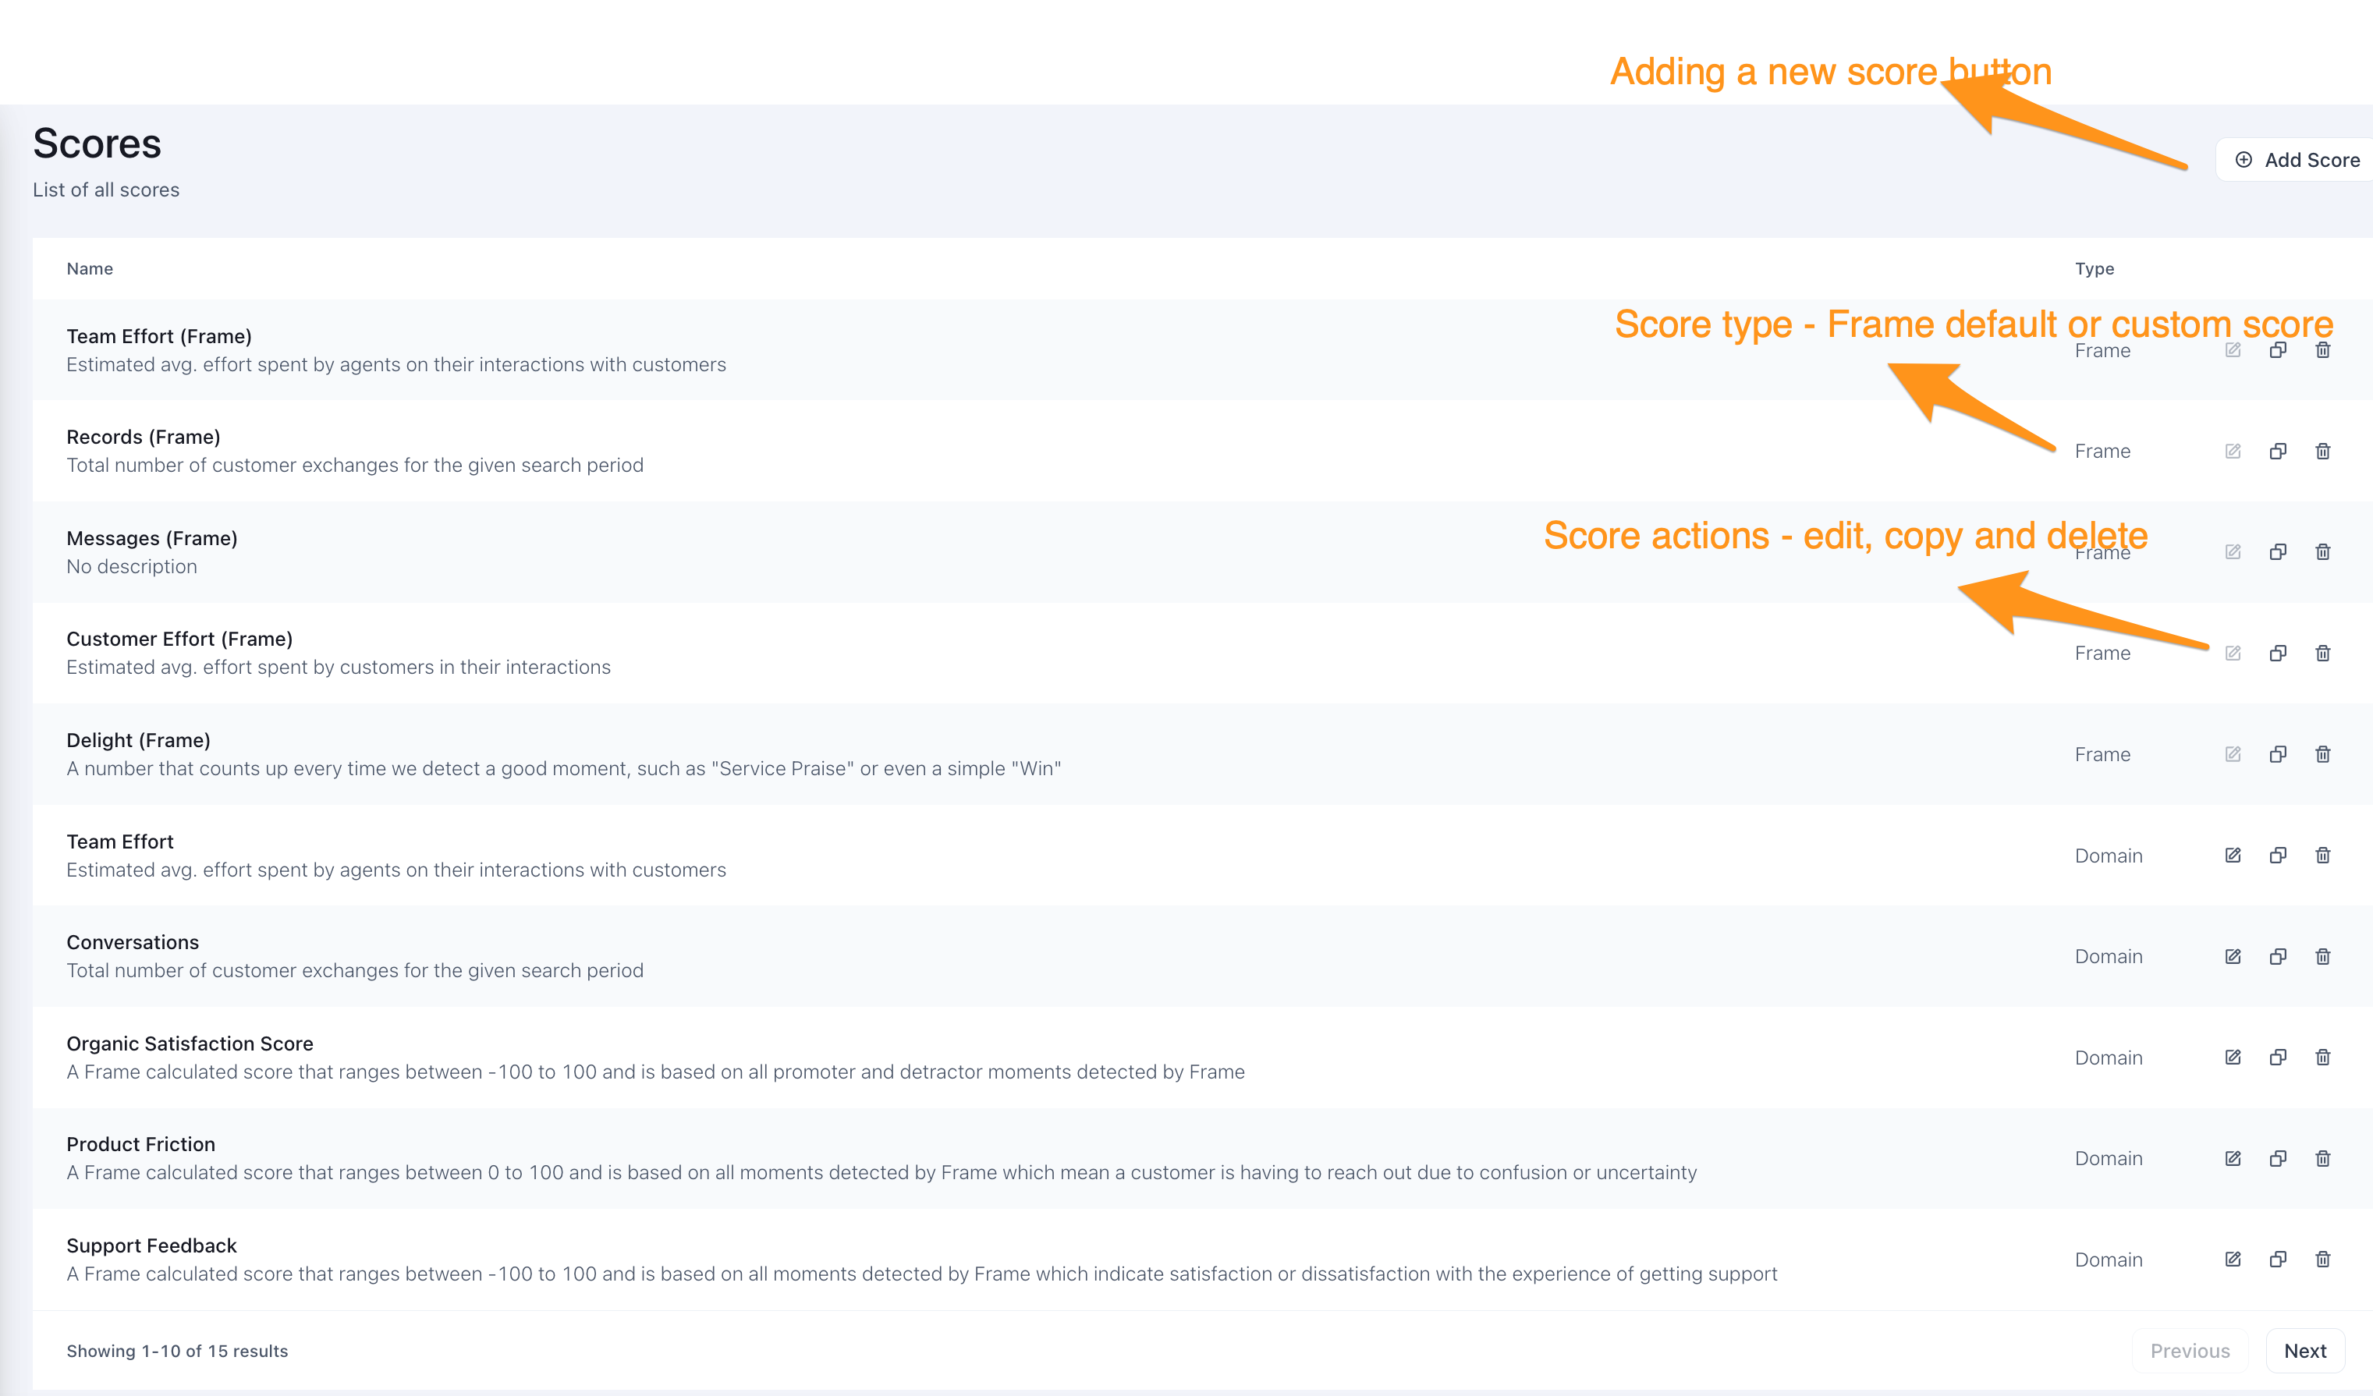The width and height of the screenshot is (2373, 1396).
Task: Copy the Delight (Frame) score
Action: tap(2278, 754)
